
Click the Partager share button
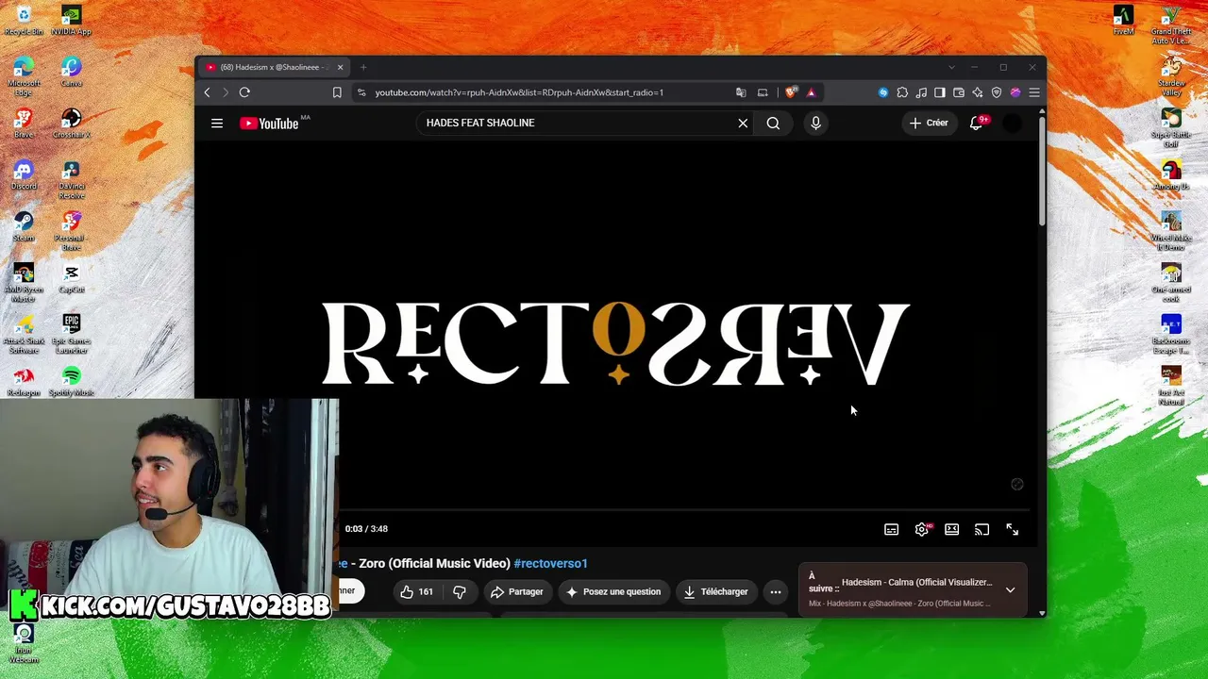(516, 592)
